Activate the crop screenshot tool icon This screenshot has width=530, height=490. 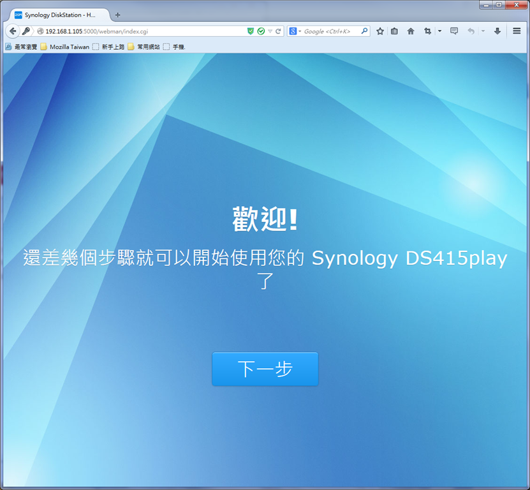point(427,31)
